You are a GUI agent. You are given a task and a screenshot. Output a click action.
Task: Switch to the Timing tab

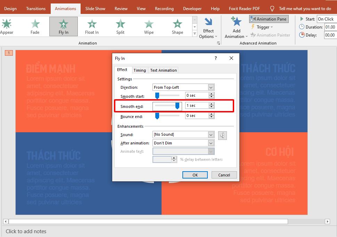click(x=140, y=70)
